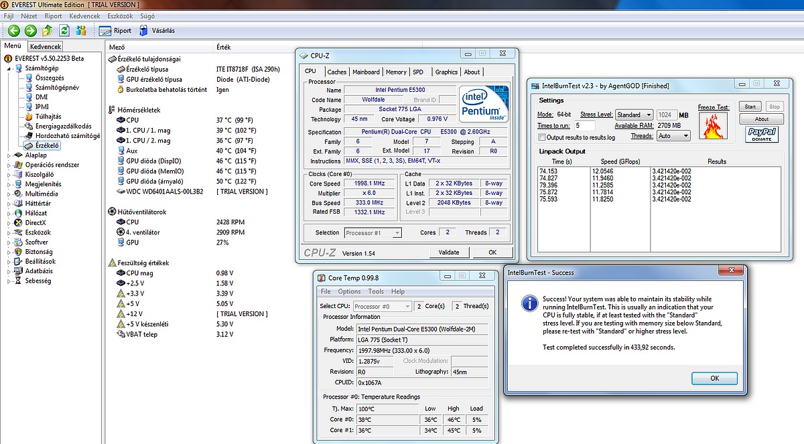Click OK in the IntelBurnTest Success dialog

(x=714, y=378)
